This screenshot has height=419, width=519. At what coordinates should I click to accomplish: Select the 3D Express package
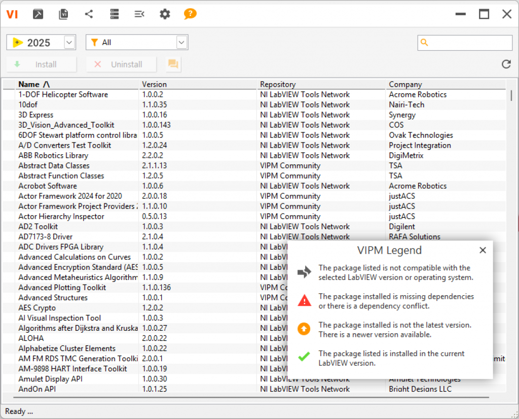(x=254, y=115)
